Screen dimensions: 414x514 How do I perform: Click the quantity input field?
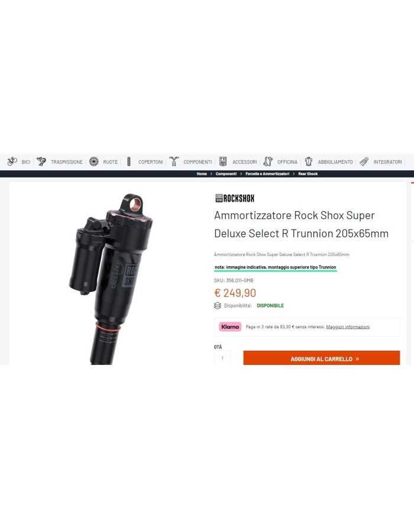(x=222, y=358)
